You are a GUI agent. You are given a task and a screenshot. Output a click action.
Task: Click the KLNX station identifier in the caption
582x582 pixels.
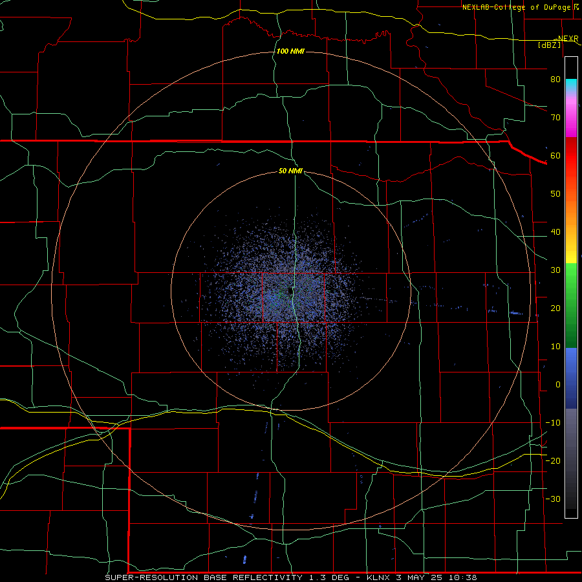pos(378,577)
